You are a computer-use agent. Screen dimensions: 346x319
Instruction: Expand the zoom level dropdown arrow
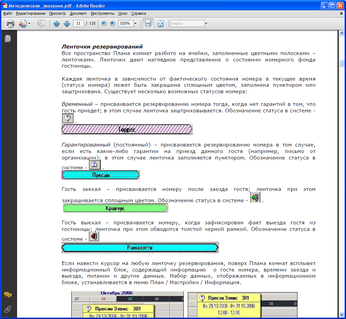point(136,23)
